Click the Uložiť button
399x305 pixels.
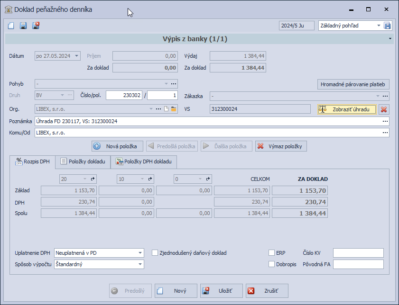221,291
